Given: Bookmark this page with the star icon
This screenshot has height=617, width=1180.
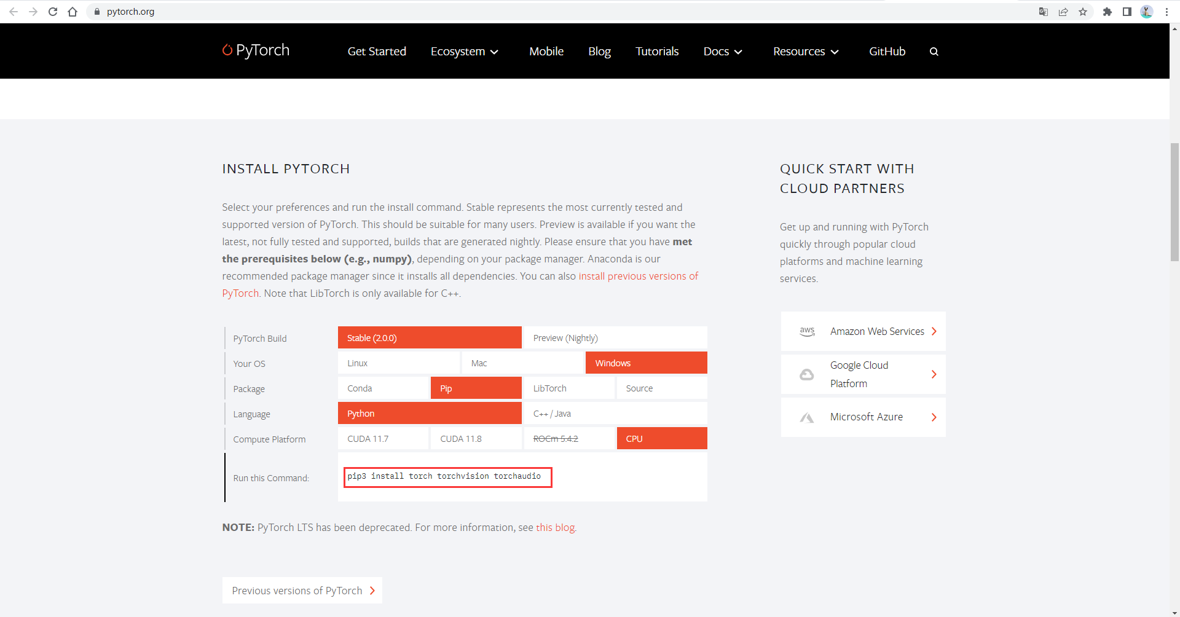Looking at the screenshot, I should pos(1083,12).
